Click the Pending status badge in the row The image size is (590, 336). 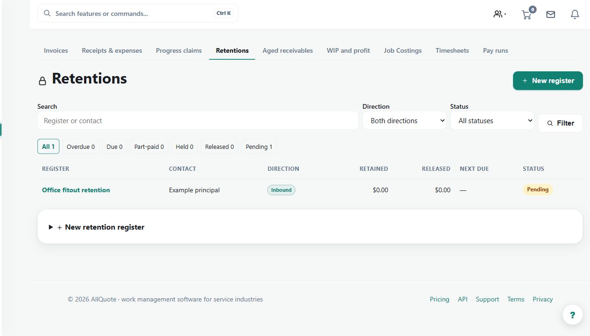coord(538,189)
